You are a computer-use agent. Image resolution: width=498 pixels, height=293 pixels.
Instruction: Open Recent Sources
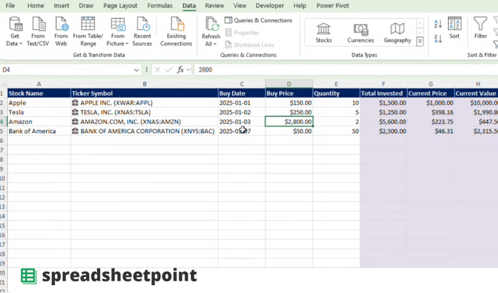[x=142, y=32]
